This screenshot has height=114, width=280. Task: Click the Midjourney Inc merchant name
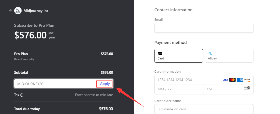click(36, 11)
